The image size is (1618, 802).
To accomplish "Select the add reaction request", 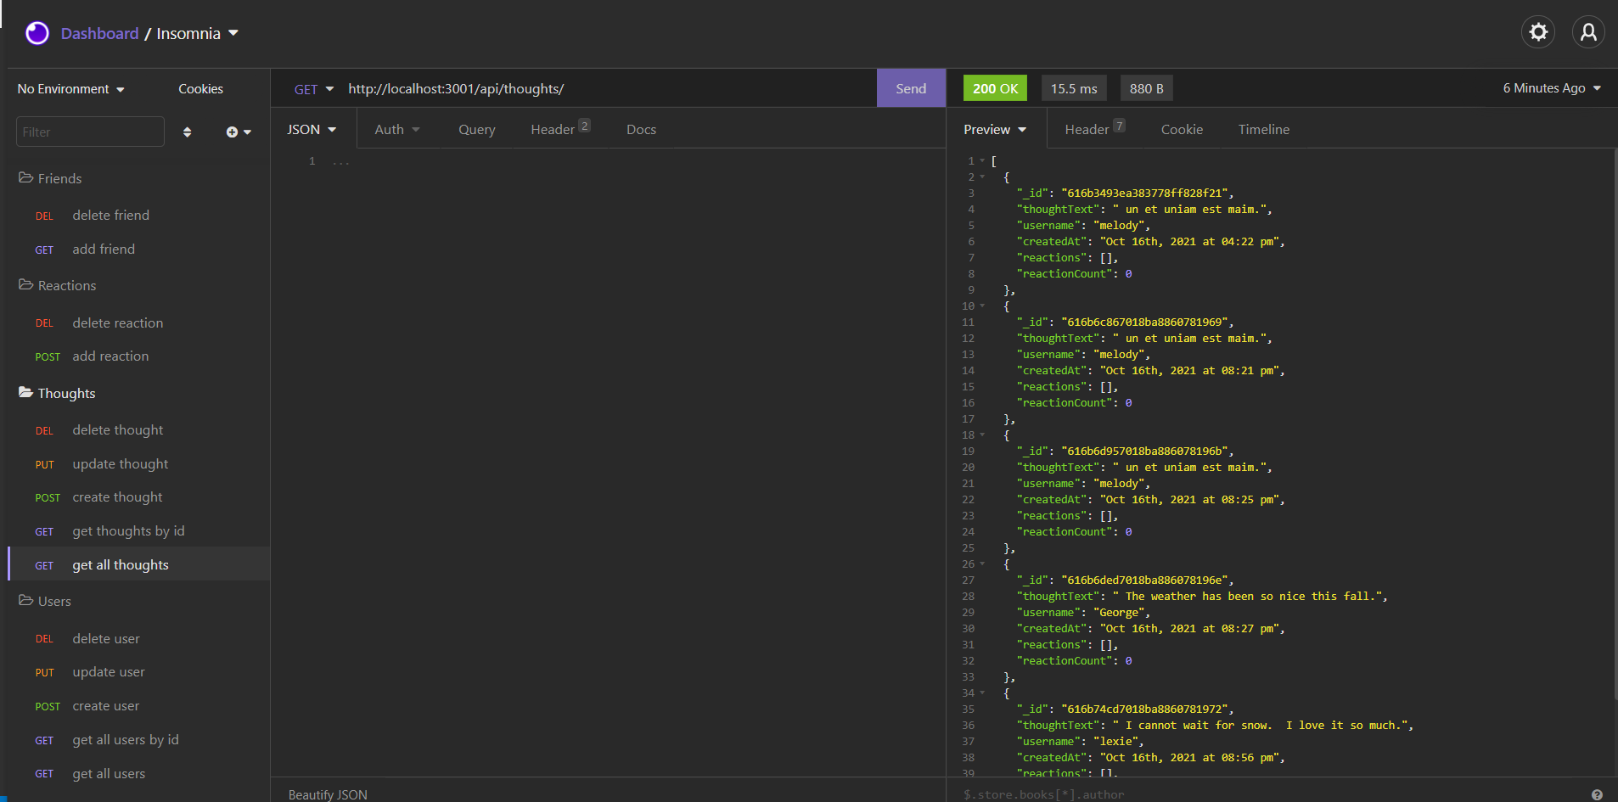I will coord(138,356).
